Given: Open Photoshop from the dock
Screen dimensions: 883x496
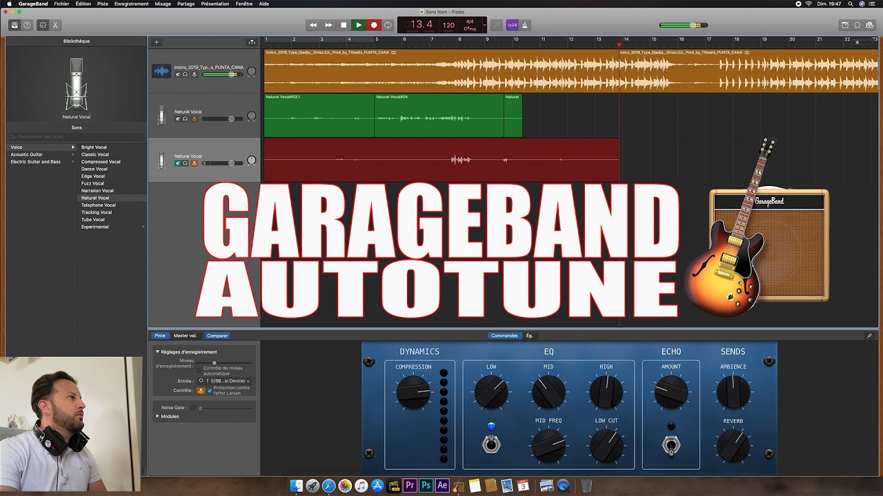Looking at the screenshot, I should [426, 485].
